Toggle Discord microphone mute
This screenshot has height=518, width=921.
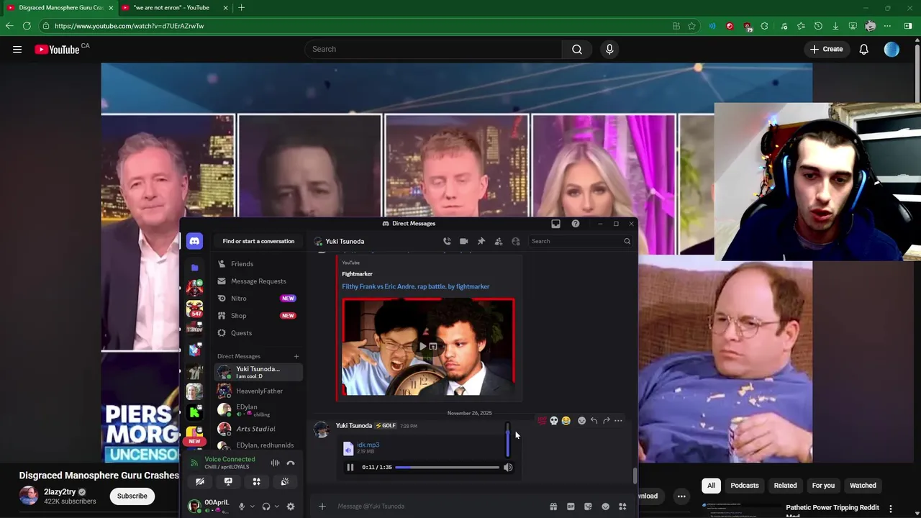coord(242,506)
